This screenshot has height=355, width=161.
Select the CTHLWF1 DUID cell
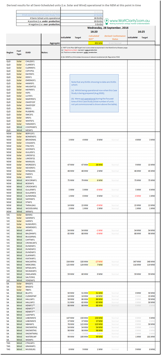pyautogui.click(x=30, y=343)
